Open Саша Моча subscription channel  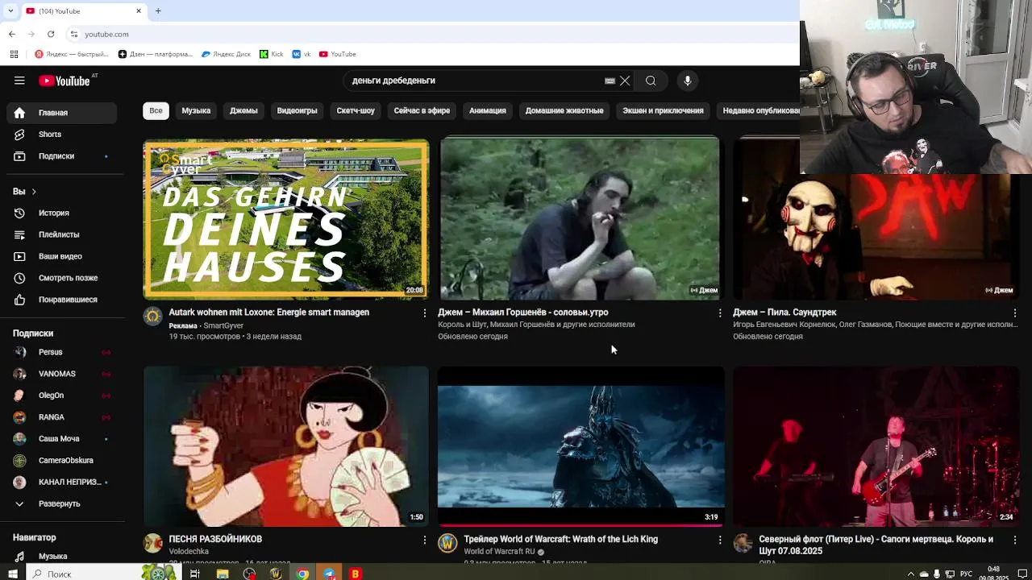coord(61,439)
